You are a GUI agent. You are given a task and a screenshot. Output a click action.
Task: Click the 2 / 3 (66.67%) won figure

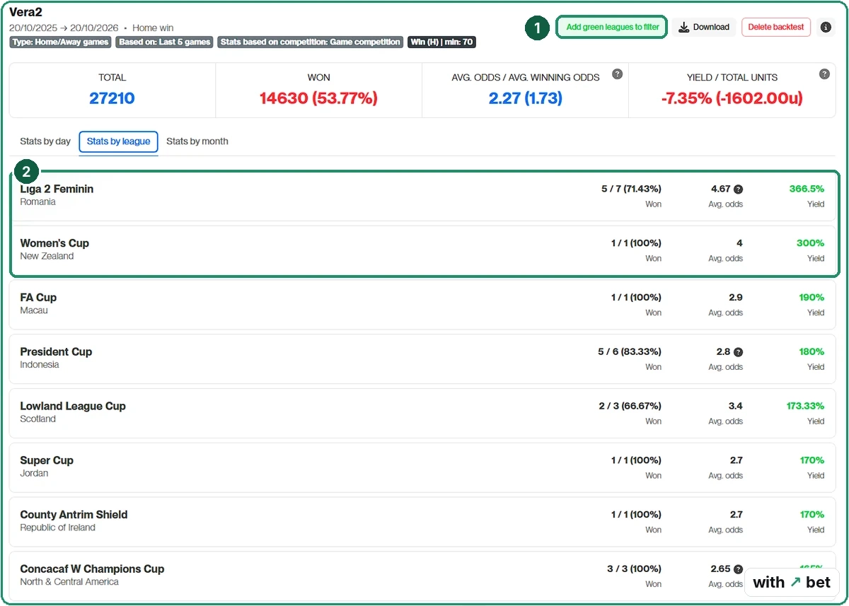pyautogui.click(x=630, y=407)
